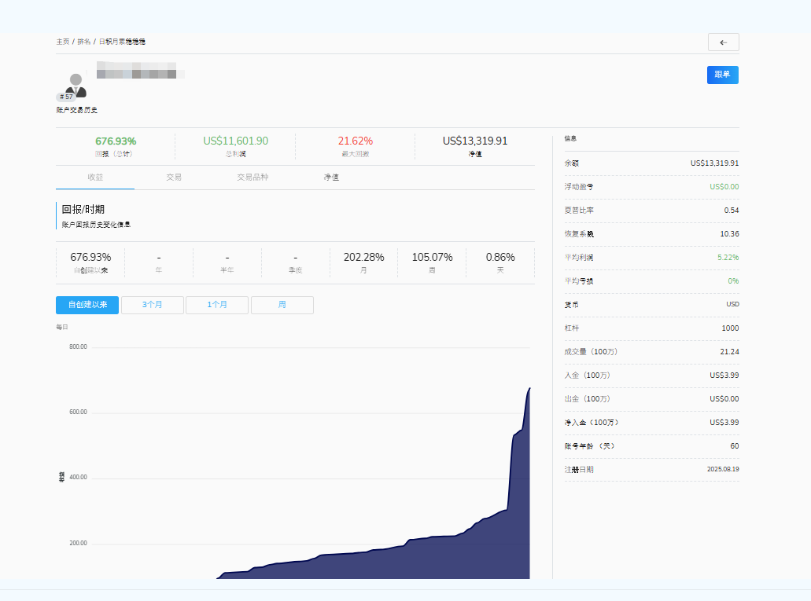Image resolution: width=811 pixels, height=601 pixels.
Task: Switch to the 净值 tab
Action: tap(331, 178)
